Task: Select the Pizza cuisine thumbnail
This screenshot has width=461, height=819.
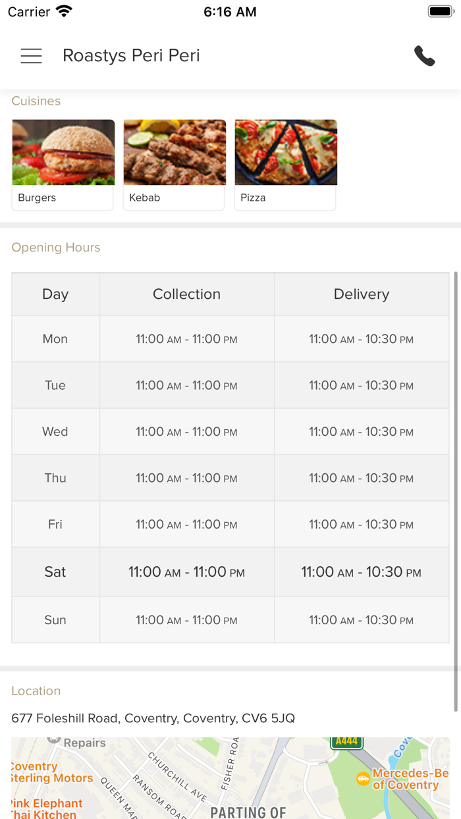Action: (286, 164)
